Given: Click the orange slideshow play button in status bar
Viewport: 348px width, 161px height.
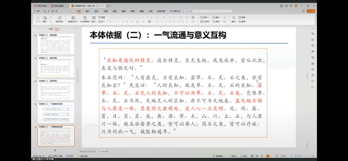Looking at the screenshot, I should coord(268,156).
